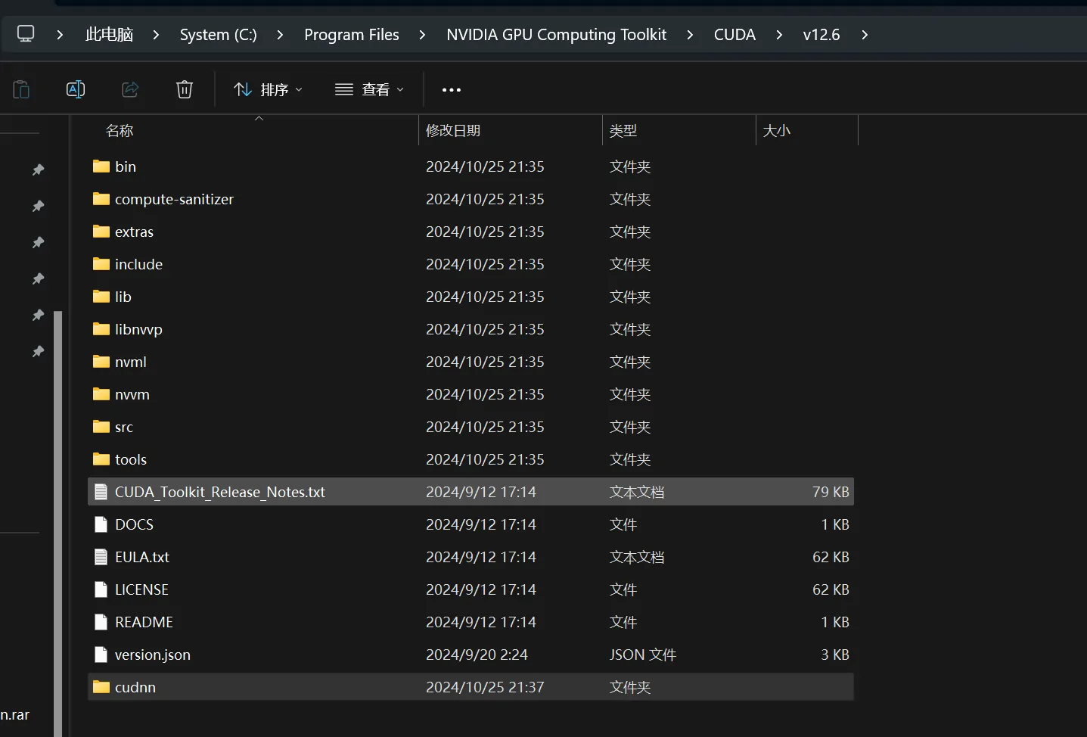The image size is (1087, 737).
Task: Select the extras folder icon
Action: pyautogui.click(x=101, y=232)
